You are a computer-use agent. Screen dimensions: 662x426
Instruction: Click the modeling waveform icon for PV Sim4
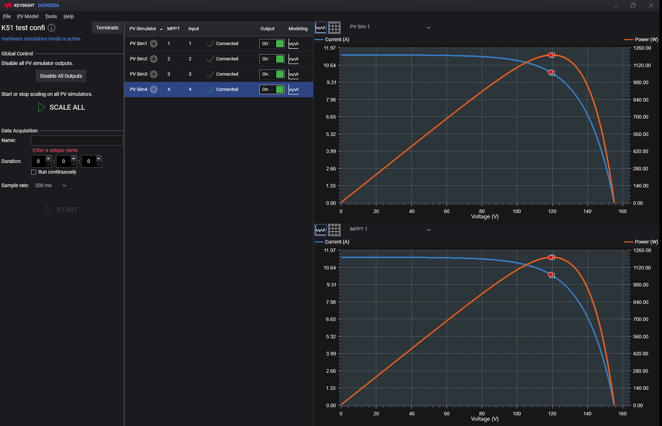(x=294, y=89)
